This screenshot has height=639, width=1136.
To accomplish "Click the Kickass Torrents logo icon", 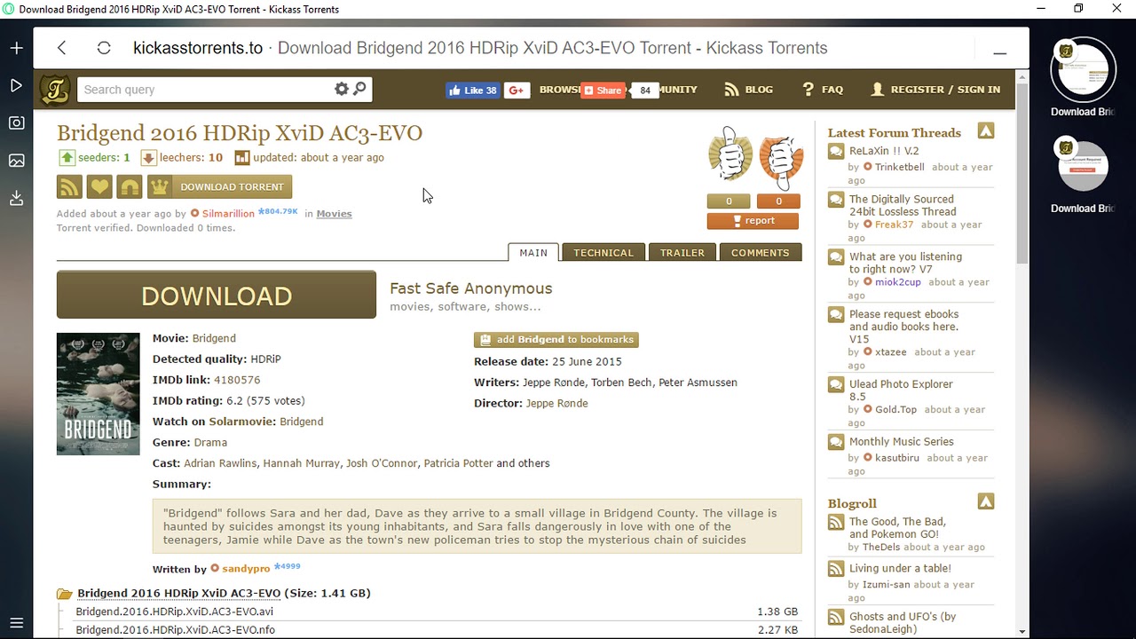I will point(55,90).
